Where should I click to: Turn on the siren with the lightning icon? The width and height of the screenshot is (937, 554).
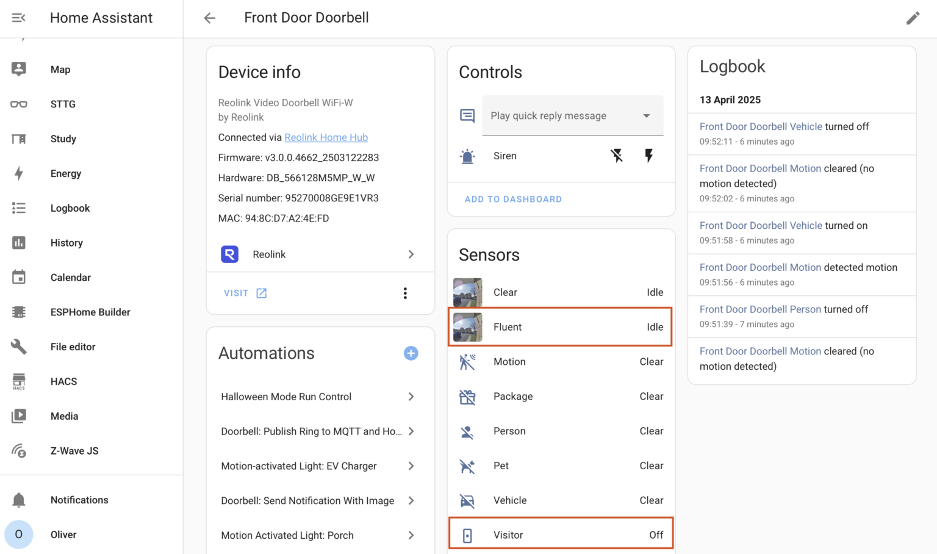[x=648, y=156]
